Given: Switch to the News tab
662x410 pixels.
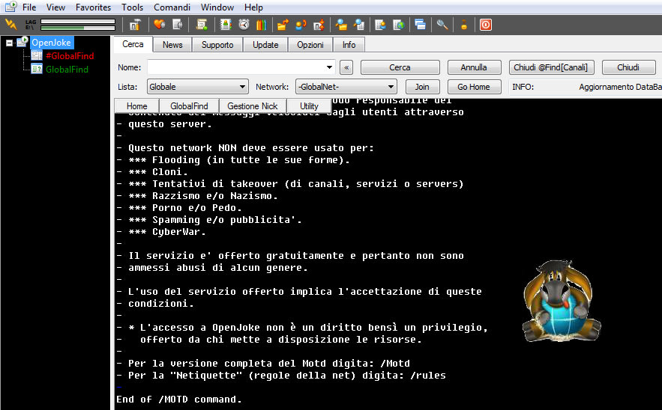Looking at the screenshot, I should tap(172, 45).
